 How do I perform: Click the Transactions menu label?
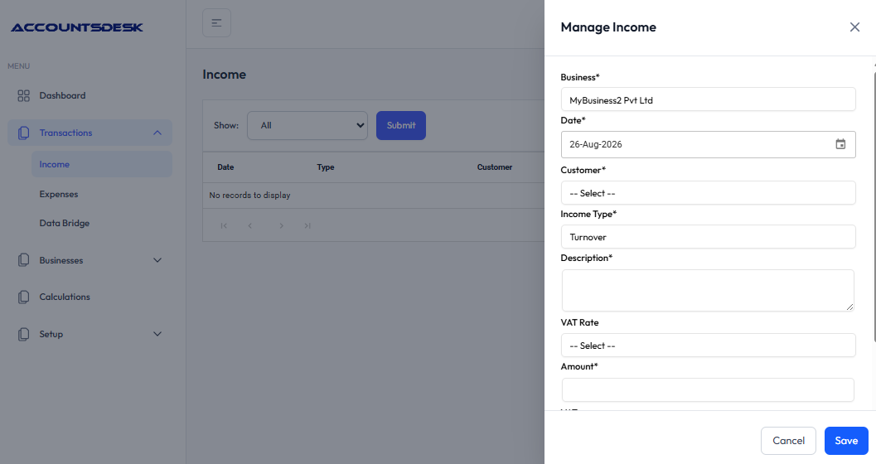tap(65, 133)
